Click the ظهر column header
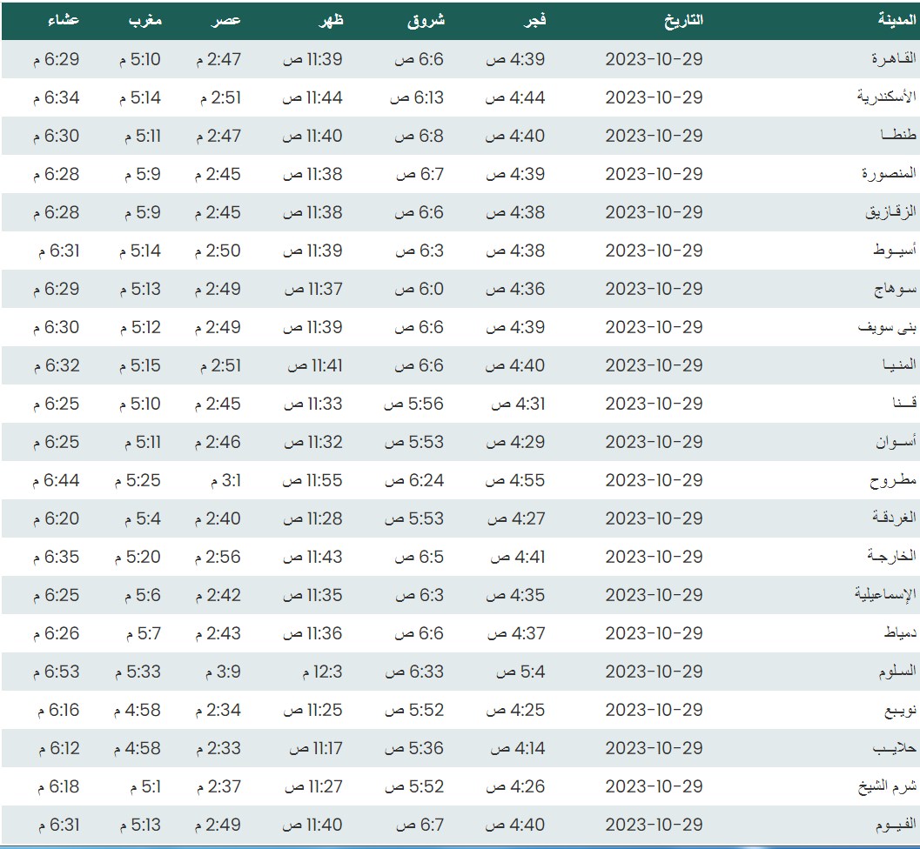 pos(332,21)
